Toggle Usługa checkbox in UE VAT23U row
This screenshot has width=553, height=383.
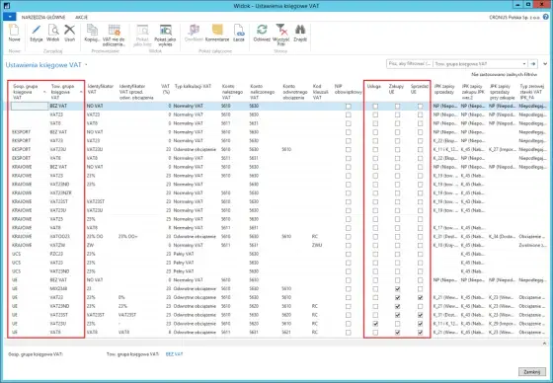point(375,324)
